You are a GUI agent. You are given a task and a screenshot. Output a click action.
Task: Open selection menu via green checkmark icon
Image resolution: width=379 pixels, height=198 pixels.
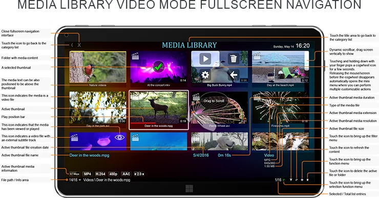[284, 180]
